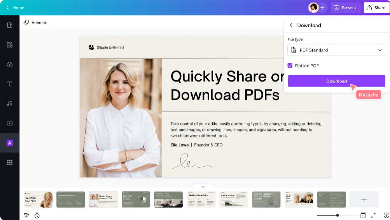The image size is (390, 220).
Task: Click the Share button
Action: click(x=376, y=8)
